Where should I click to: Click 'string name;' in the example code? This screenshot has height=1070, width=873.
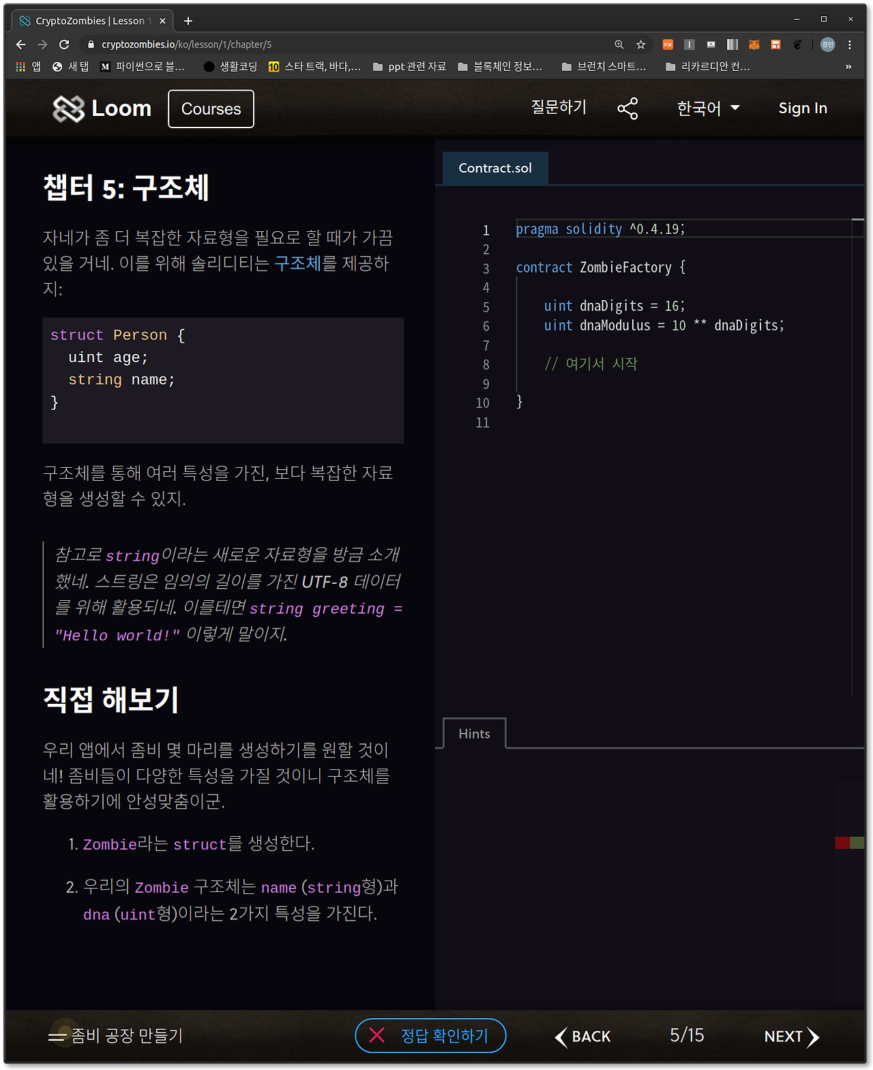point(121,380)
